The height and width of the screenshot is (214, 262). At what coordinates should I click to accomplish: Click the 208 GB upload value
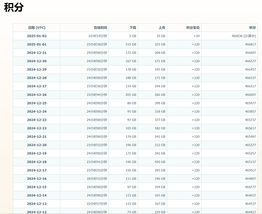(160, 53)
